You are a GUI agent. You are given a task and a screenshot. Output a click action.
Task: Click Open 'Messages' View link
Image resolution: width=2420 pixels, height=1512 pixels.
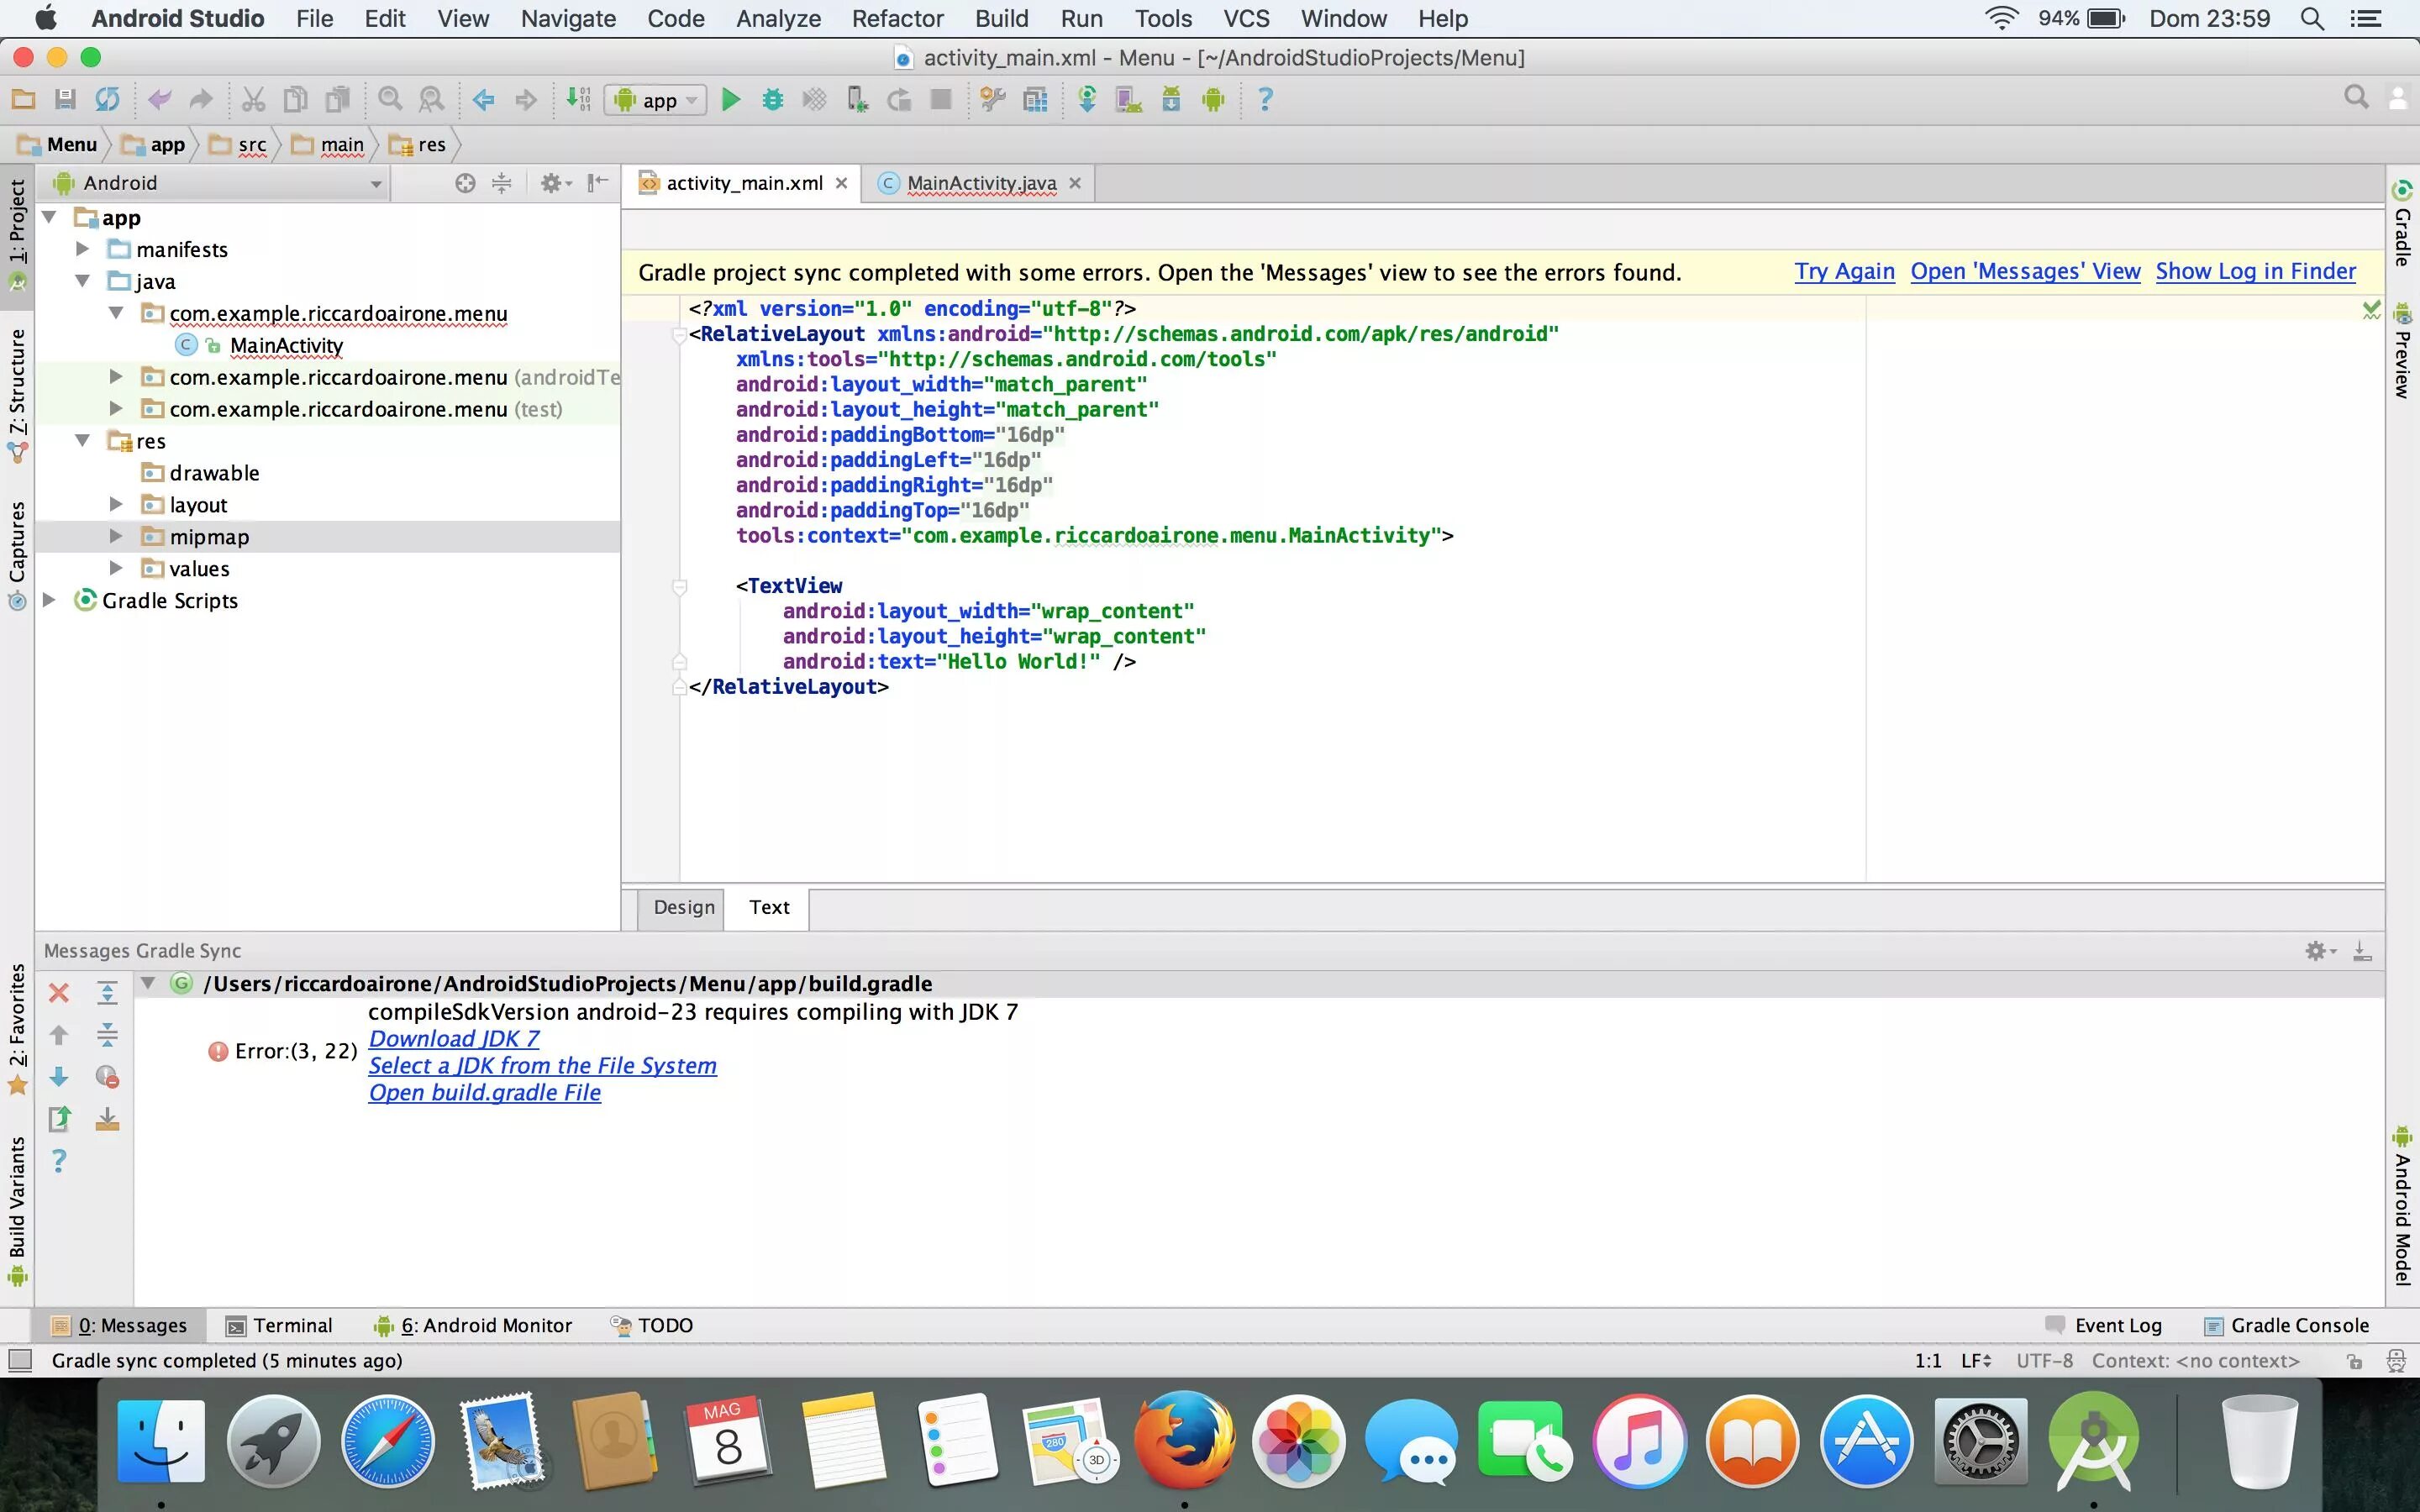(x=2025, y=271)
